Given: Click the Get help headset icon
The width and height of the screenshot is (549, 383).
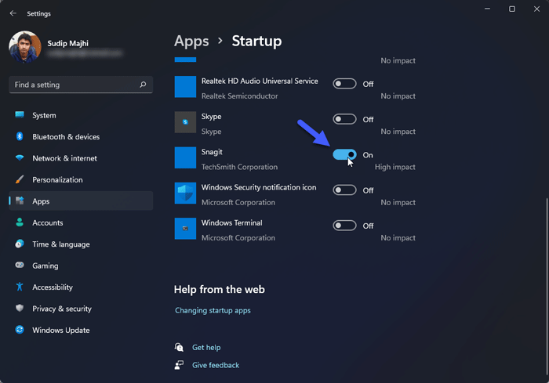Looking at the screenshot, I should pos(179,347).
